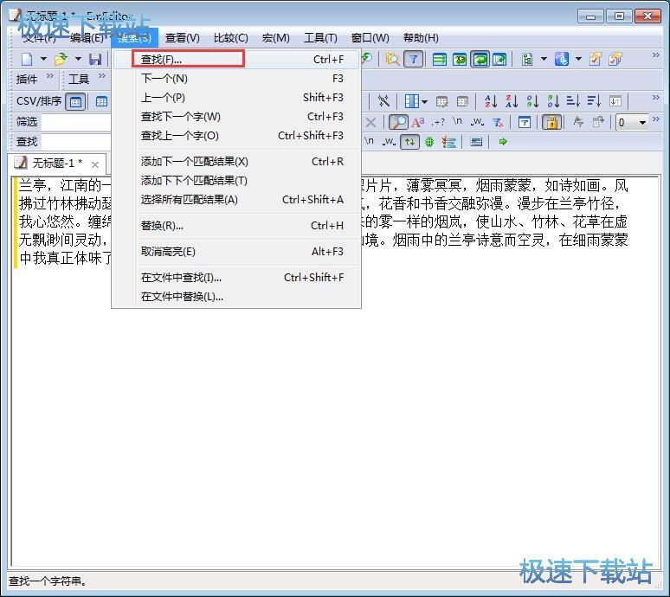Toggle the up-down arrows search-around button
Screen dimensions: 670x597
409,142
